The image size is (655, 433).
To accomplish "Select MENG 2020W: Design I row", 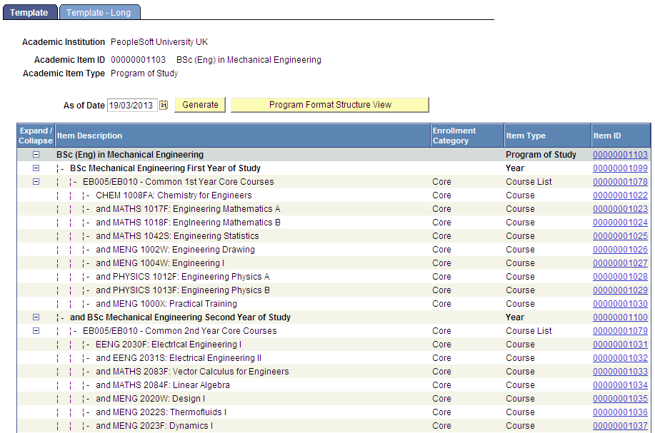I will (334, 399).
